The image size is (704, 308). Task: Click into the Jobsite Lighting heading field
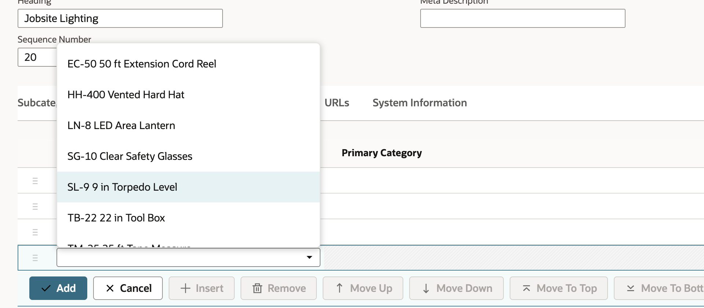point(120,18)
